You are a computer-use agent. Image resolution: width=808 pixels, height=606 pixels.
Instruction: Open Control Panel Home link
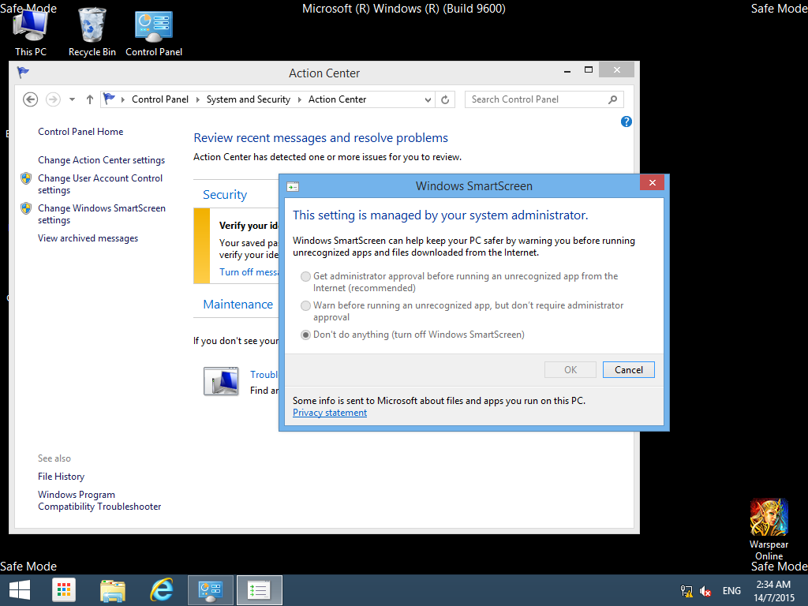[x=80, y=132]
